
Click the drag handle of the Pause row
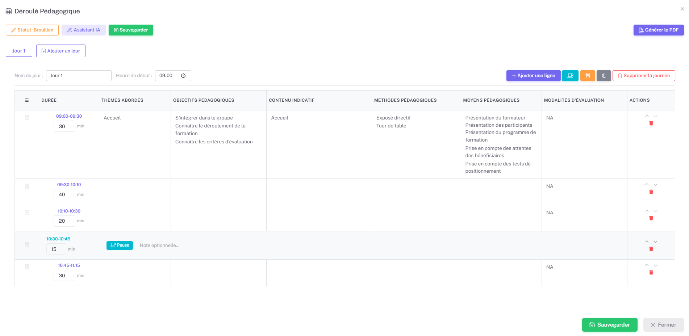(26, 245)
